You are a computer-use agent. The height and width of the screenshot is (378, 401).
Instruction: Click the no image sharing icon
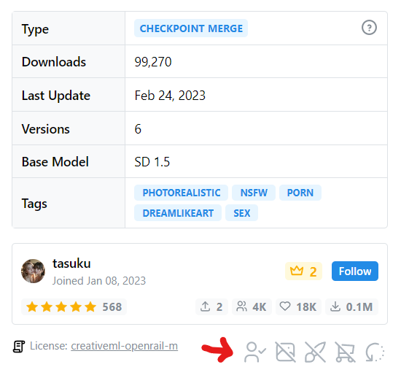click(286, 352)
